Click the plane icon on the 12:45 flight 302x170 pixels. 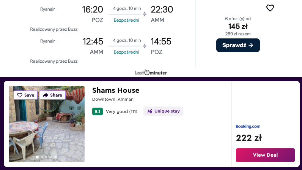[x=145, y=46]
